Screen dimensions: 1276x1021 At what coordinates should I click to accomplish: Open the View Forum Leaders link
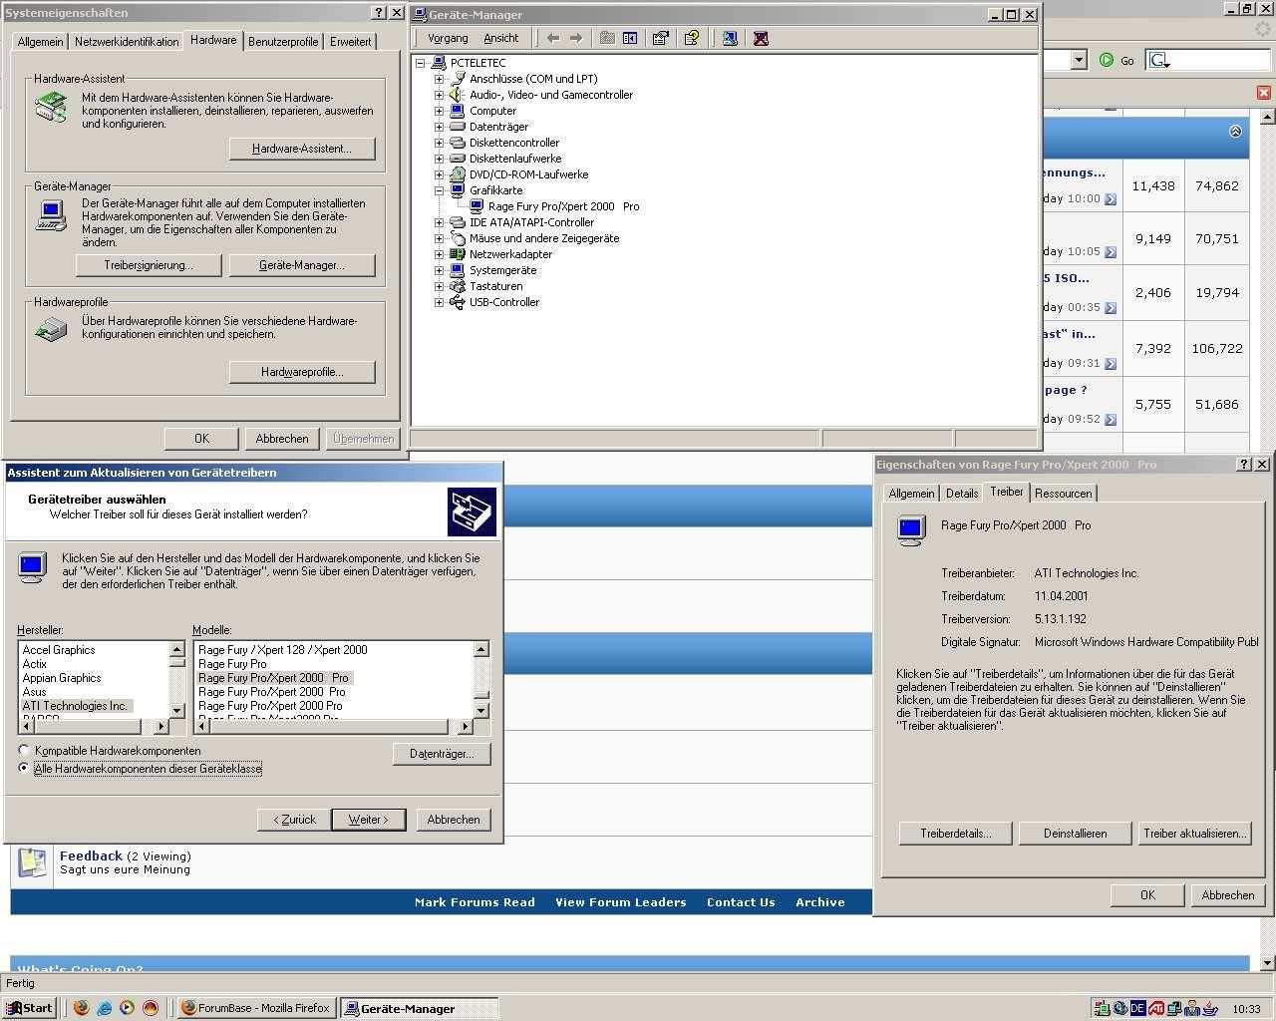(x=621, y=902)
